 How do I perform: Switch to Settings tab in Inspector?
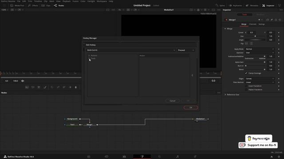[261, 24]
